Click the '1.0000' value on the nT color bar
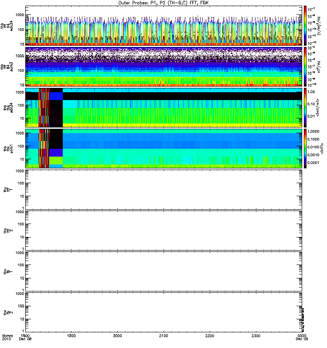327x348 pixels. click(x=313, y=131)
